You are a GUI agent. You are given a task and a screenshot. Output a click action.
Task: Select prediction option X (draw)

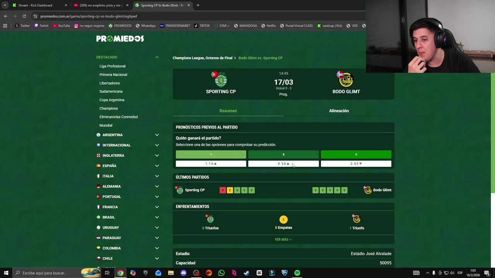pos(283,154)
